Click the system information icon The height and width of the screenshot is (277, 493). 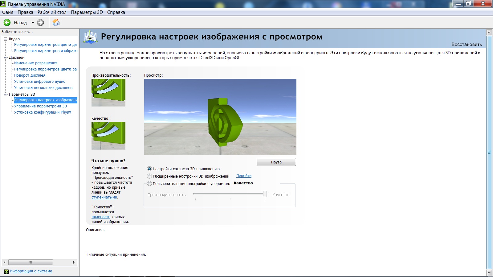[x=6, y=271]
